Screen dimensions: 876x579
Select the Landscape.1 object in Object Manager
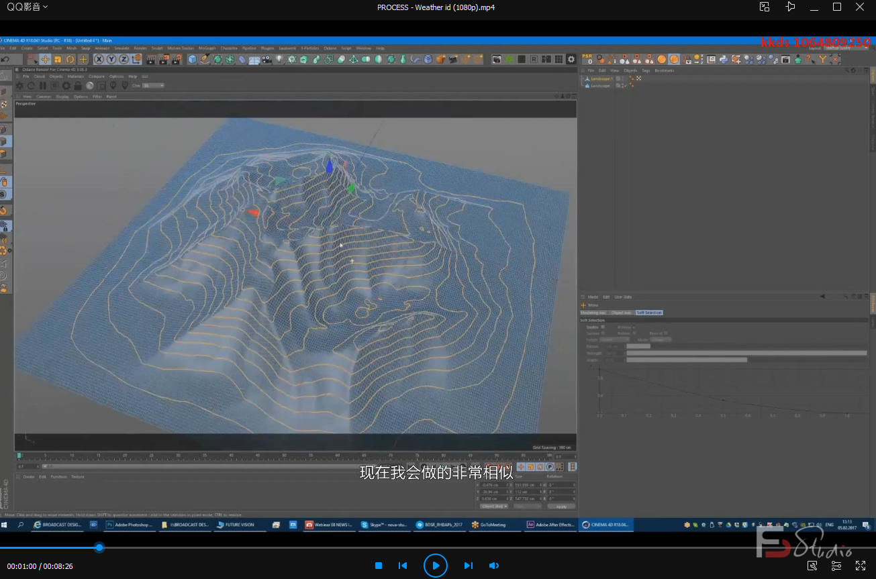click(601, 78)
